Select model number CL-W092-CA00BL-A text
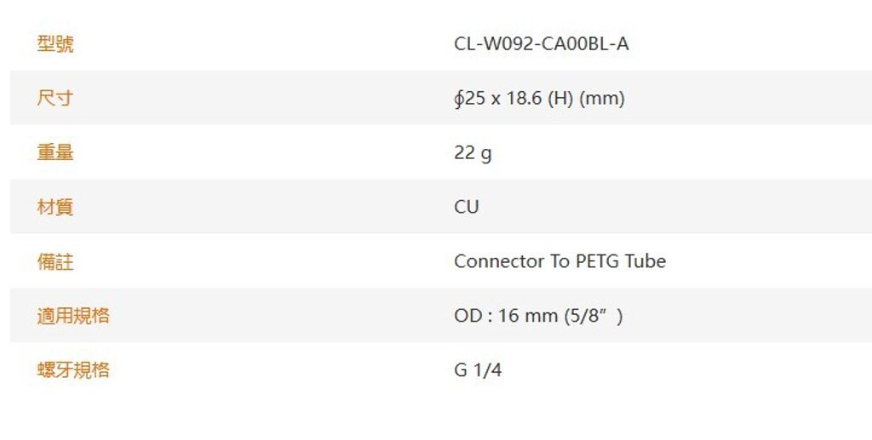This screenshot has height=440, width=872. pyautogui.click(x=541, y=44)
